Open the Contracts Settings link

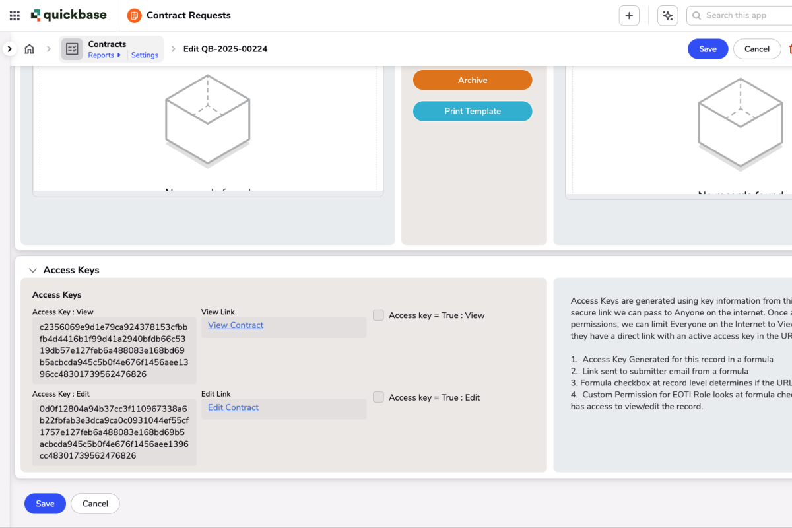pyautogui.click(x=145, y=55)
